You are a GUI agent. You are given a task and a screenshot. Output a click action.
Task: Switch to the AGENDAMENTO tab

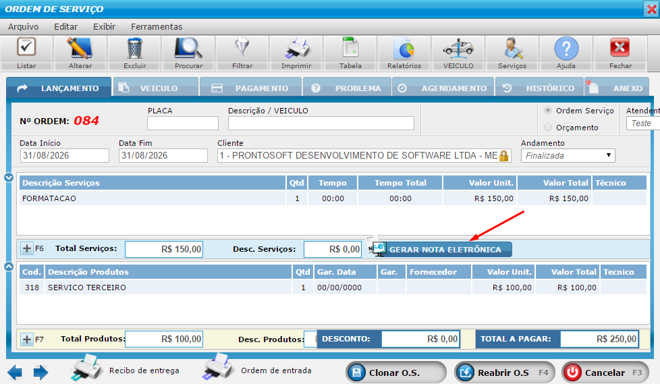pyautogui.click(x=443, y=88)
